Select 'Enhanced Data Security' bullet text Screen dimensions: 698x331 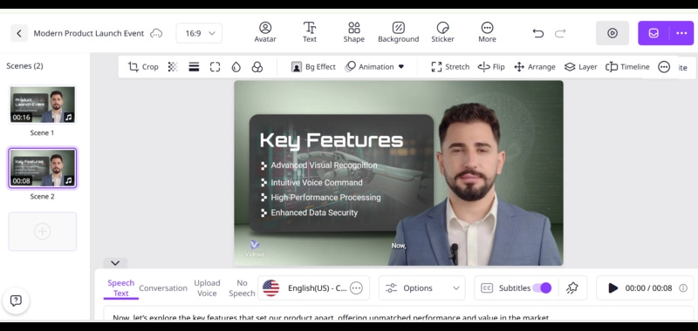pos(314,213)
